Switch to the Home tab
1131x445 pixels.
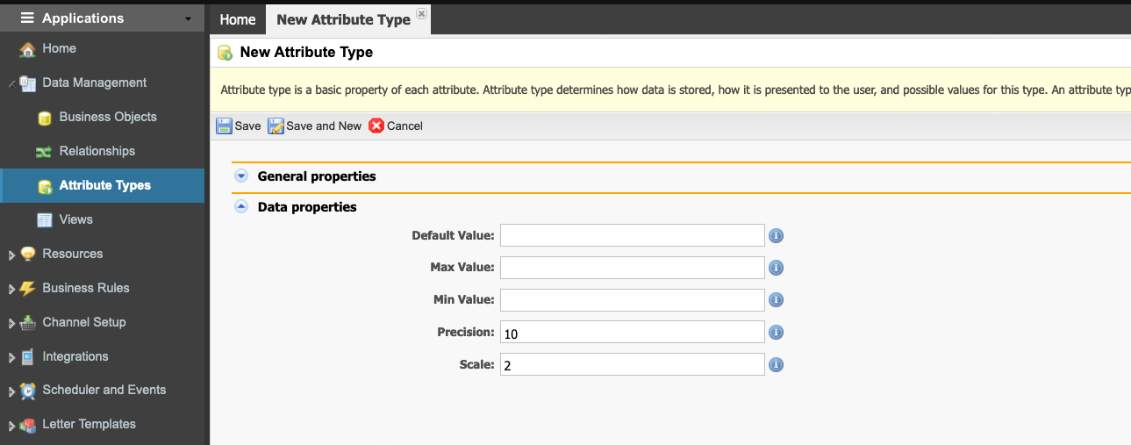click(x=237, y=19)
